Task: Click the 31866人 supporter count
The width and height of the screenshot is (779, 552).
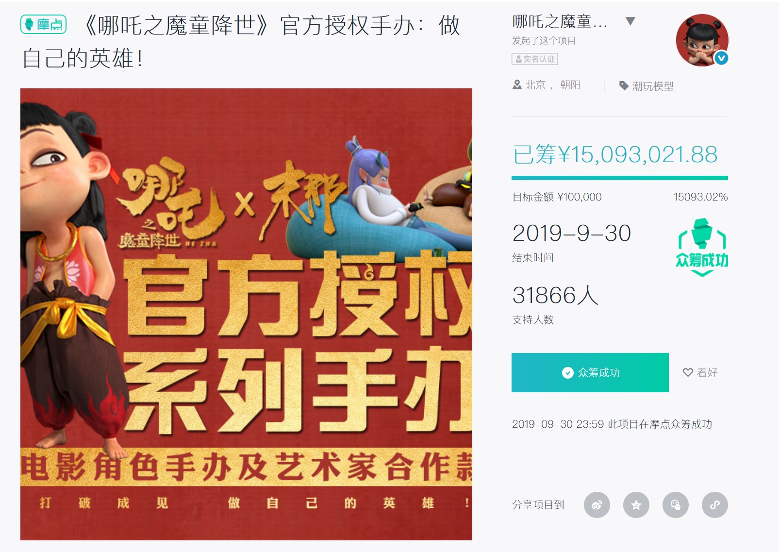Action: [x=555, y=295]
